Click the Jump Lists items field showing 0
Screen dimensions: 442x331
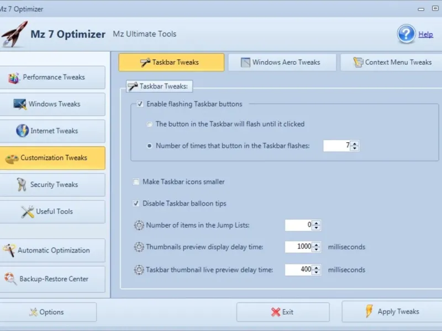pyautogui.click(x=299, y=225)
